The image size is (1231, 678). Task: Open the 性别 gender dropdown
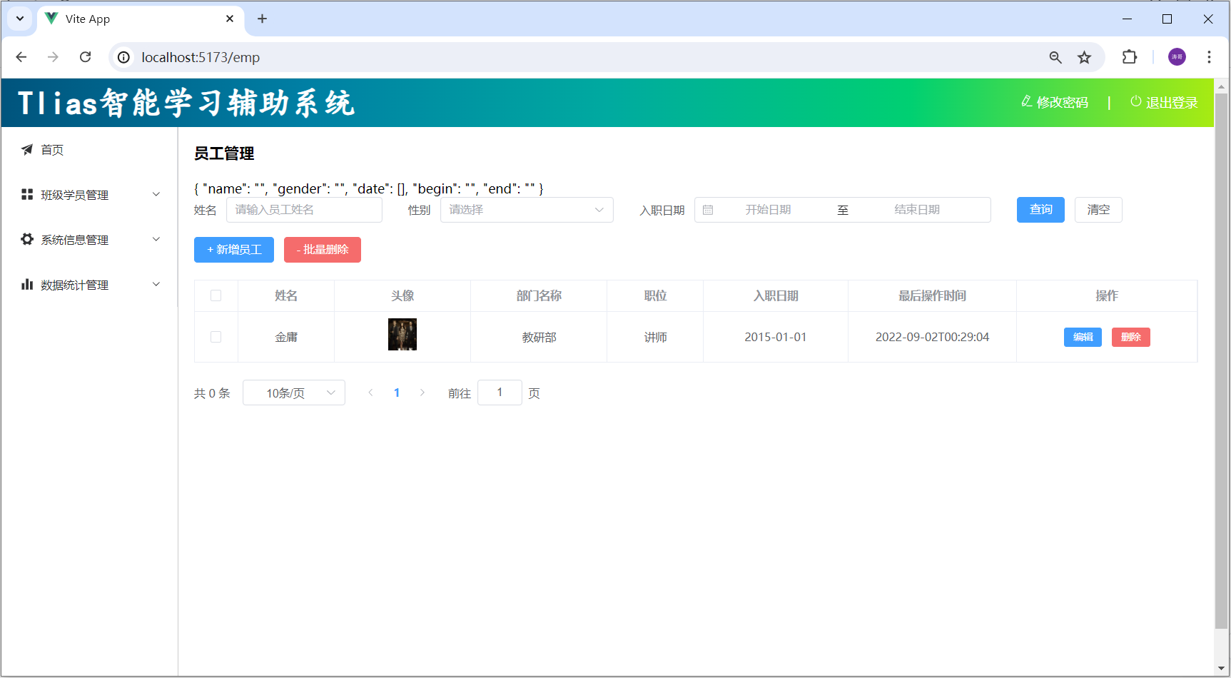tap(526, 210)
